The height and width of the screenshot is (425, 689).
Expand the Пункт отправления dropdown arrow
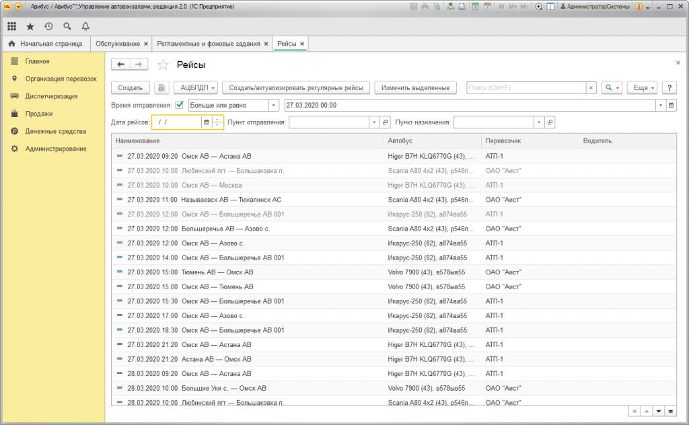pos(374,122)
